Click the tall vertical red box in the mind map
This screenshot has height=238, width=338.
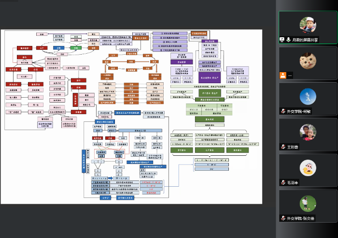pos(76,100)
